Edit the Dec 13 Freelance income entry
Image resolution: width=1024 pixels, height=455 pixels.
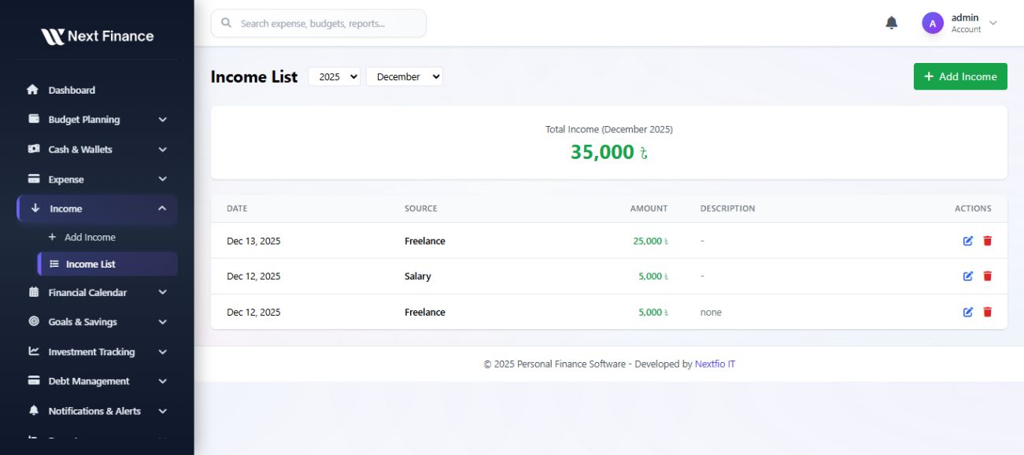968,241
